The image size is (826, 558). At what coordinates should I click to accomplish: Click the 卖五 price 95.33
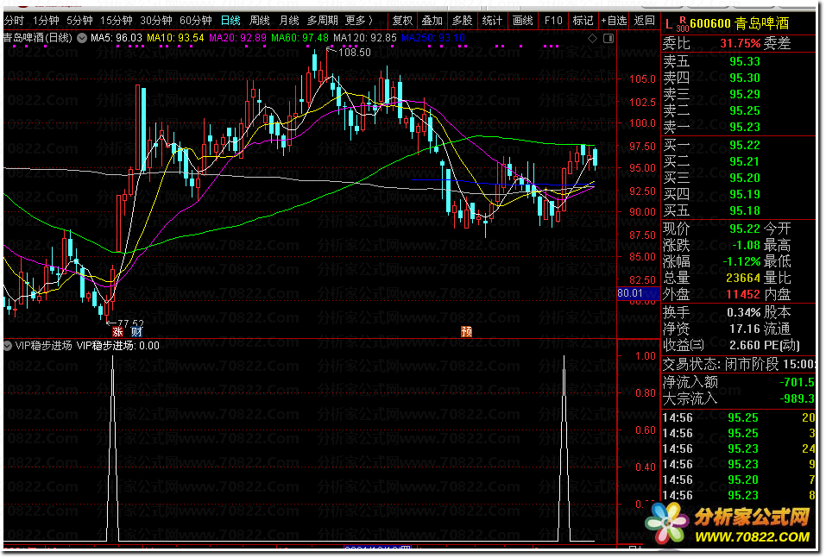tap(745, 61)
